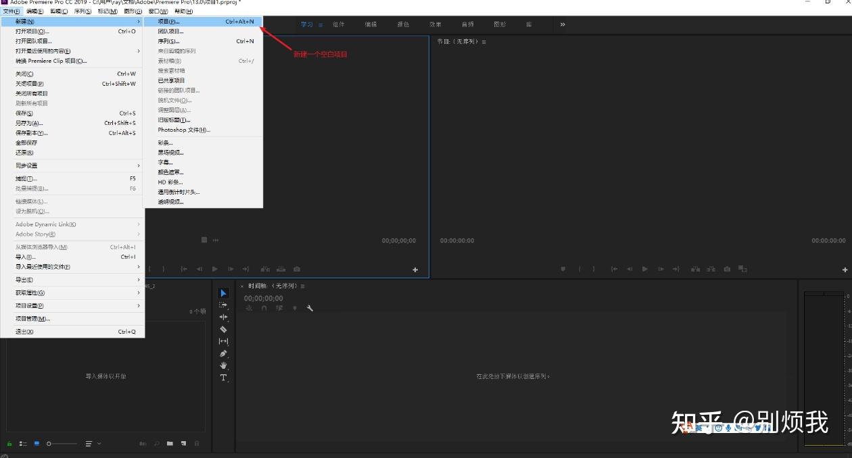Open the Edit menu
This screenshot has height=458, width=852.
pos(34,11)
